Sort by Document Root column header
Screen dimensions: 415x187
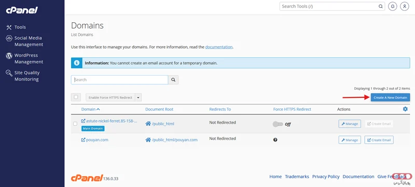tap(159, 109)
